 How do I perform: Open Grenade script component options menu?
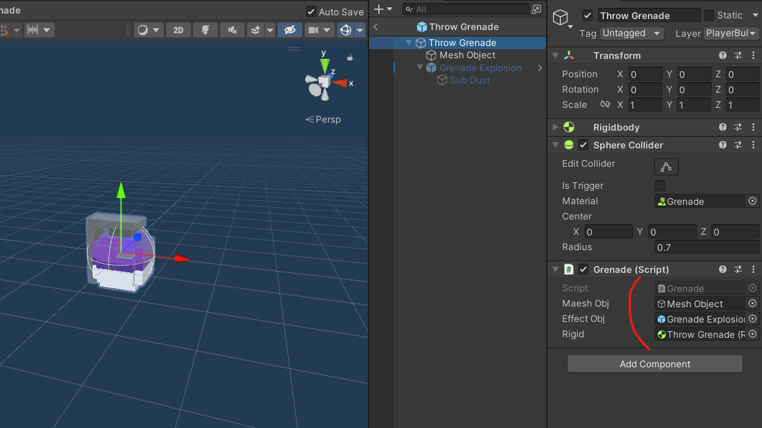(753, 270)
